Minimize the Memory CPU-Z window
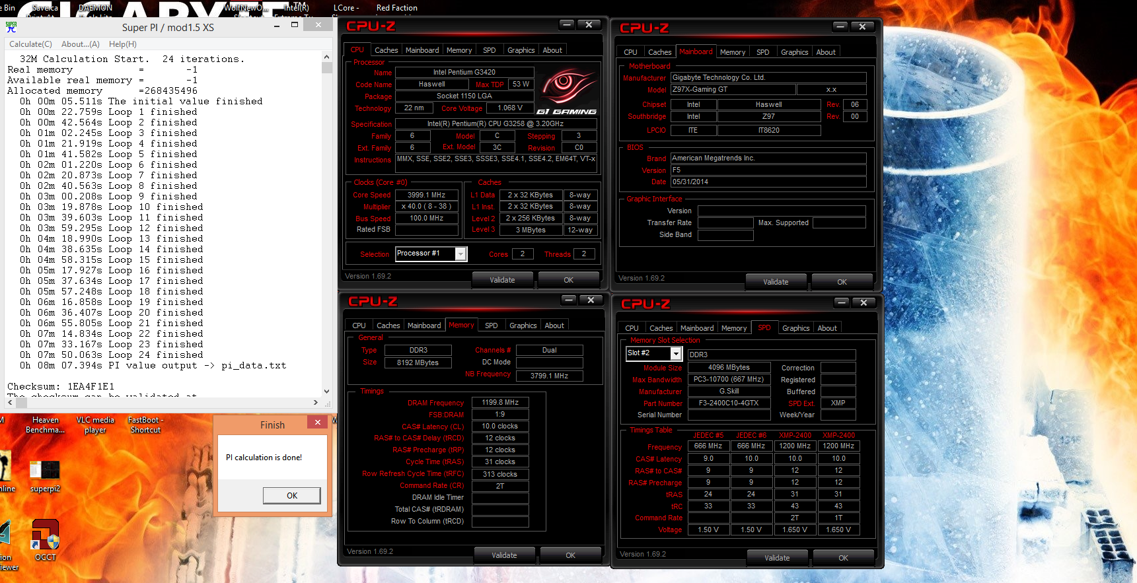The width and height of the screenshot is (1137, 583). [568, 300]
